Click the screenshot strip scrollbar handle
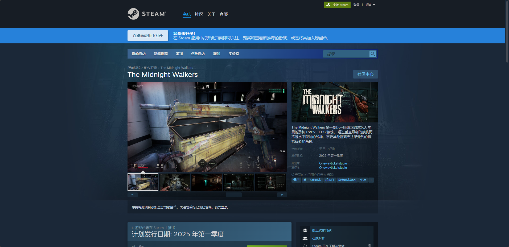509x247 pixels. (234, 195)
